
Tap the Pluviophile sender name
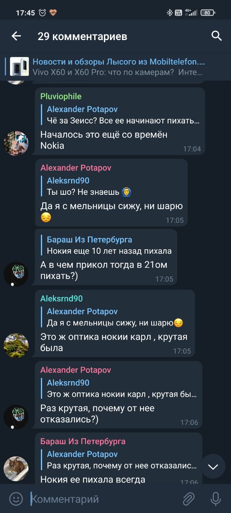pos(61,96)
